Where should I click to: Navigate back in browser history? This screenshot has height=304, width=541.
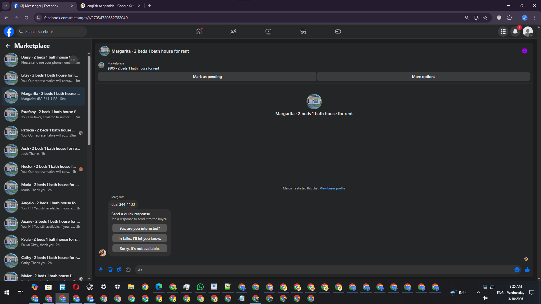(x=6, y=18)
